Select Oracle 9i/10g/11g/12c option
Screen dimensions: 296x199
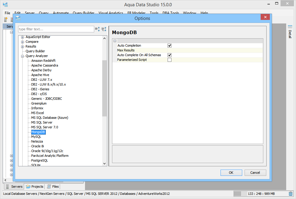(x=47, y=151)
